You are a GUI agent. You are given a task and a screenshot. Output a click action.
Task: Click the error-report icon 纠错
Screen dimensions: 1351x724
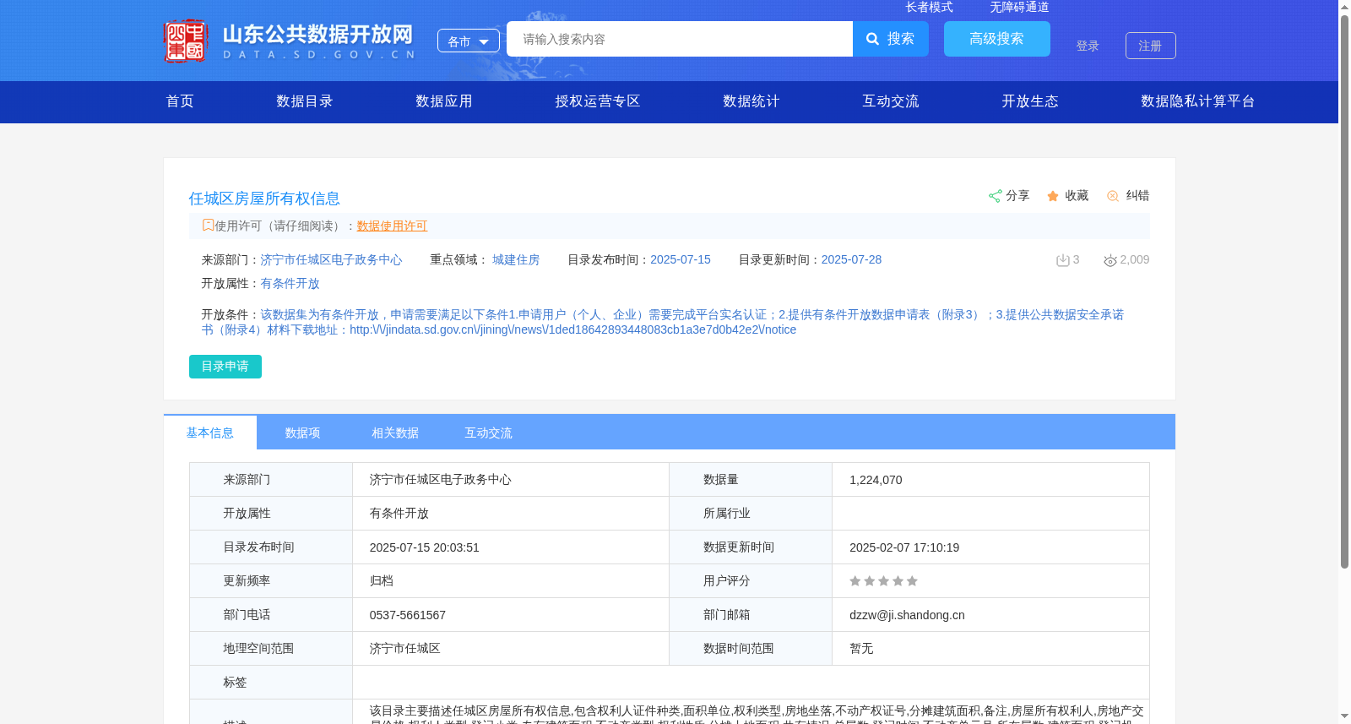(x=1113, y=196)
